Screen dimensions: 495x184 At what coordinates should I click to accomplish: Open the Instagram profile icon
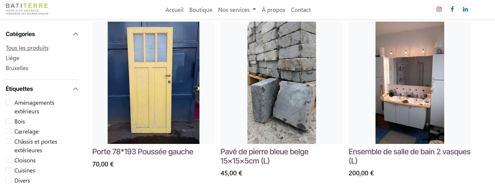point(439,9)
